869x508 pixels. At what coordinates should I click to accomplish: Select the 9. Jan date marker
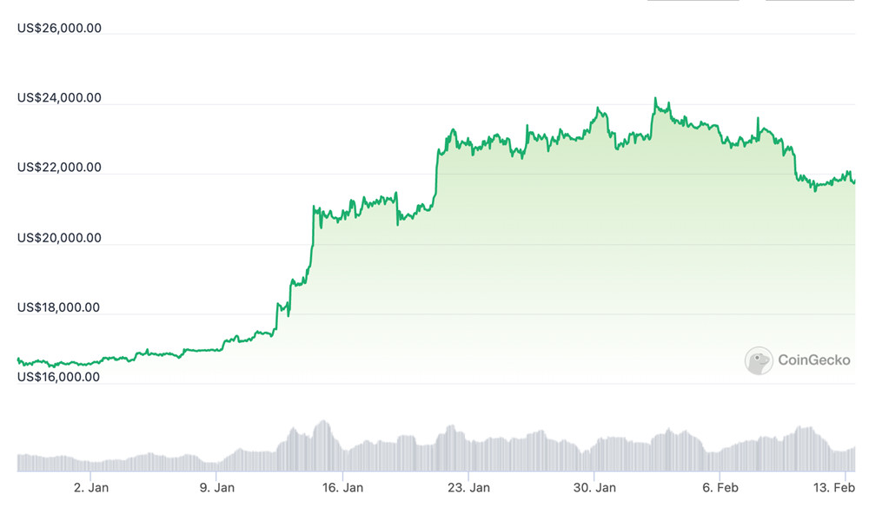click(217, 488)
